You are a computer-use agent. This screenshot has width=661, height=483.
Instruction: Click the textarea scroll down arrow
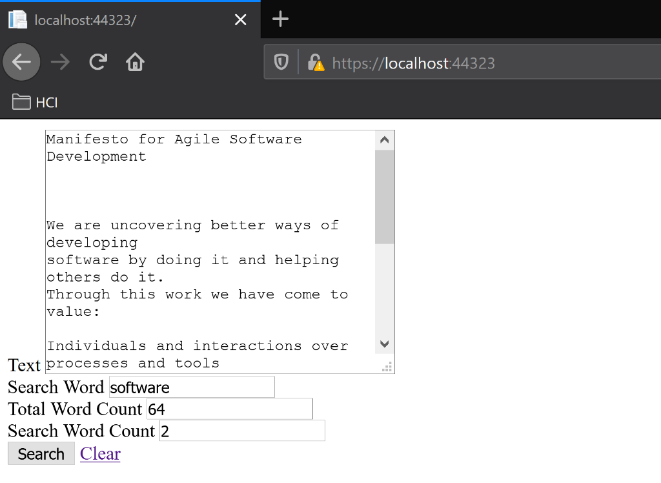(385, 344)
